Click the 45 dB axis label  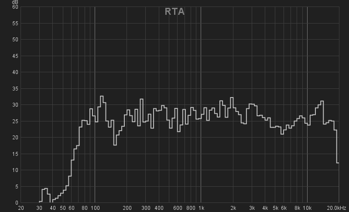tap(15, 56)
